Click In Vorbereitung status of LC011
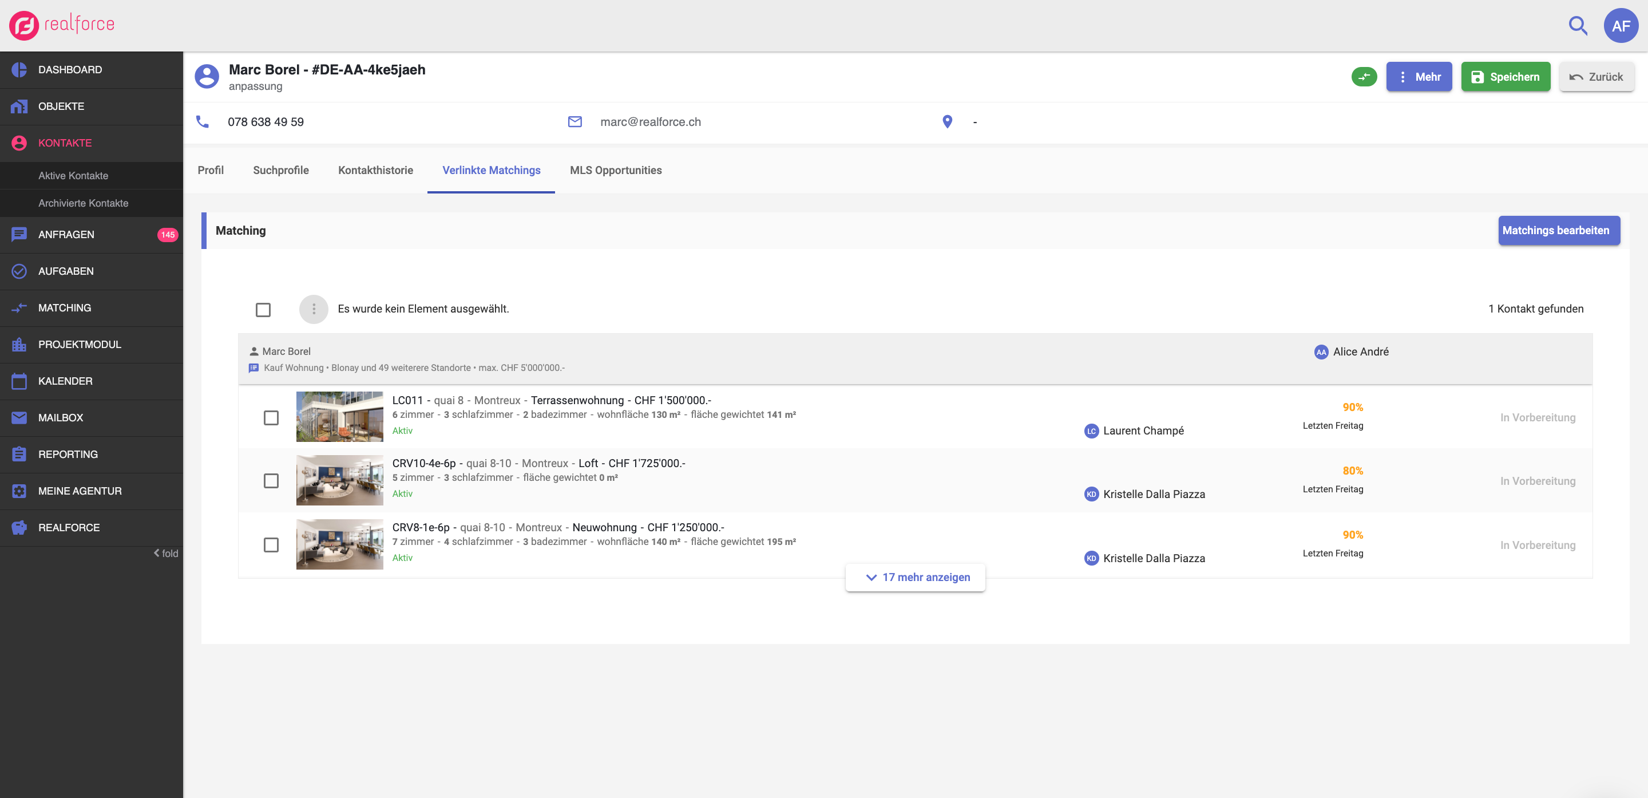 1538,417
